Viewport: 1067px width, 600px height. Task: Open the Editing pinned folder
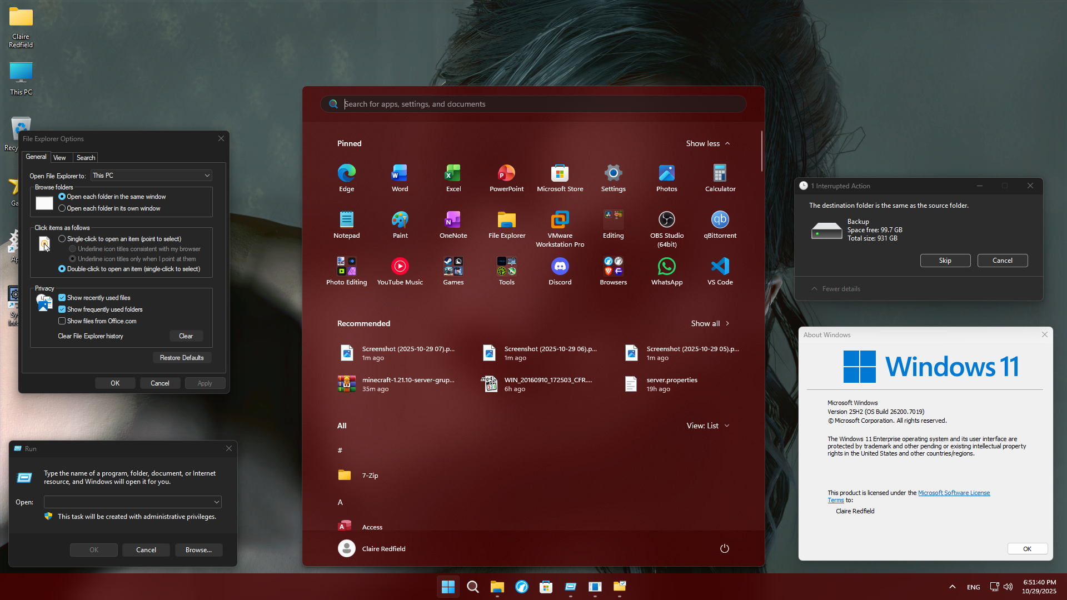pos(613,225)
